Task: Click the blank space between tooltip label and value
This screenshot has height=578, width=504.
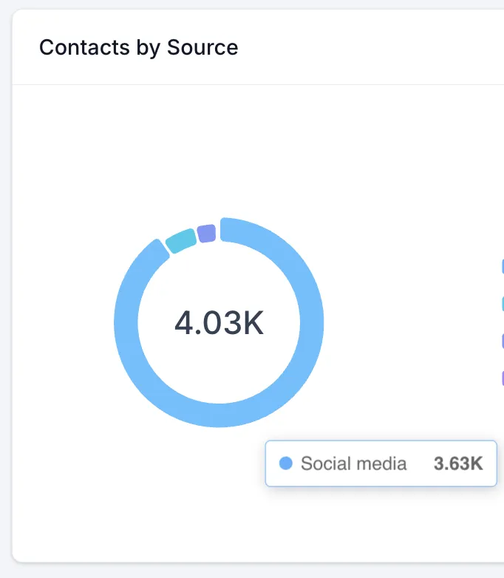Action: [x=420, y=463]
